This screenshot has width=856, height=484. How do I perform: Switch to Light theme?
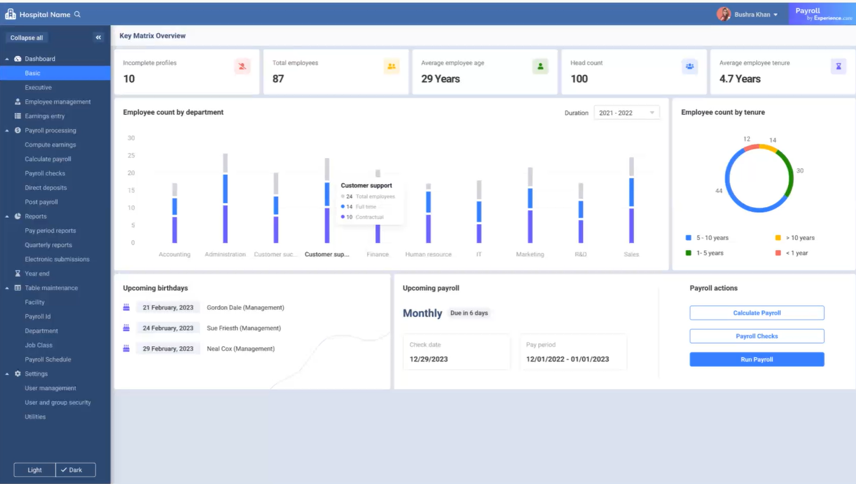pyautogui.click(x=35, y=470)
